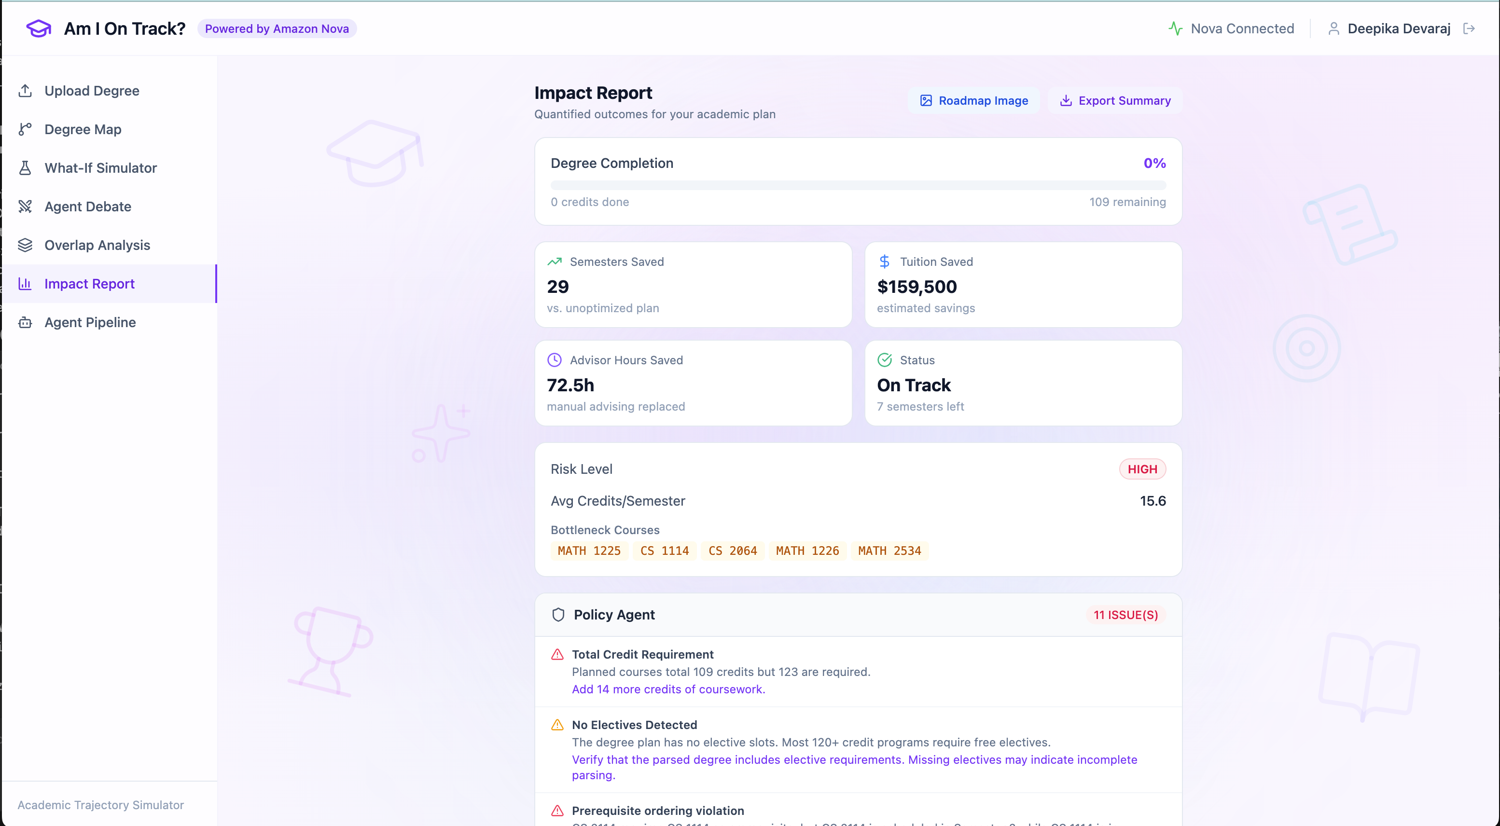Click the HIGH risk level badge
The image size is (1500, 826).
pyautogui.click(x=1142, y=469)
